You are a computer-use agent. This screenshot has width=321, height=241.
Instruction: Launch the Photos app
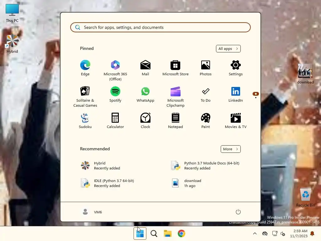(x=206, y=68)
